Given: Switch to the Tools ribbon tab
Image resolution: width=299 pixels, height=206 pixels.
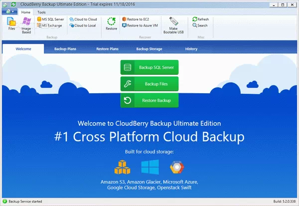Looking at the screenshot, I should tap(42, 12).
